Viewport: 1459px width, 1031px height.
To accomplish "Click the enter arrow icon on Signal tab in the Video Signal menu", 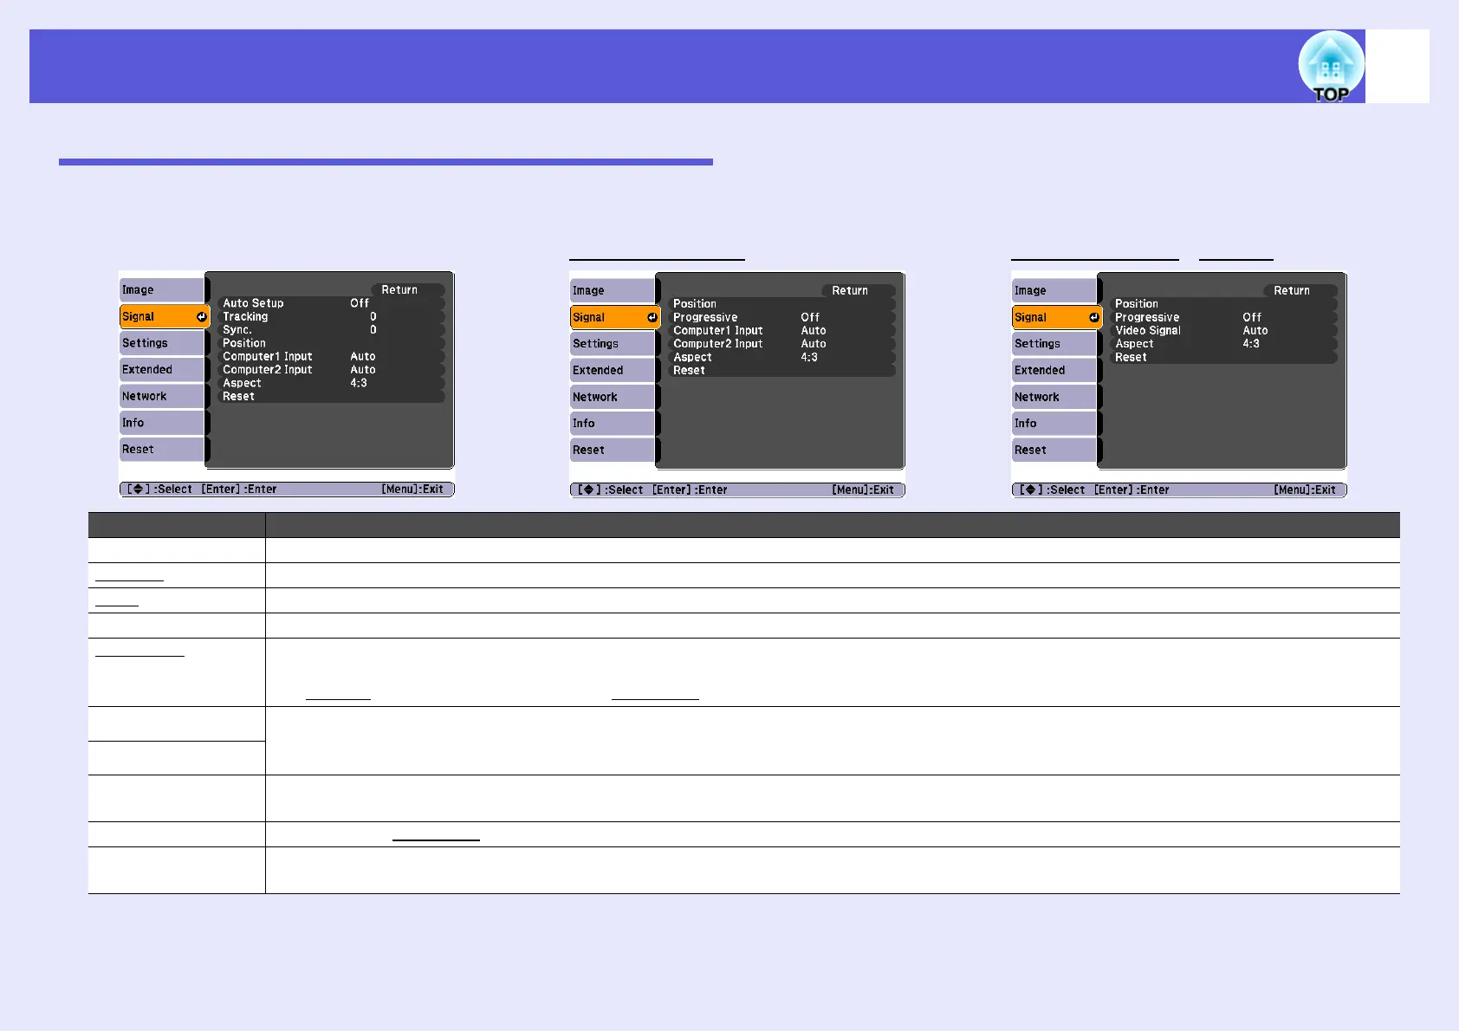I will tap(1093, 318).
